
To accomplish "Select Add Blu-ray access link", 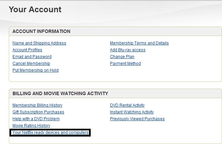I will (128, 50).
